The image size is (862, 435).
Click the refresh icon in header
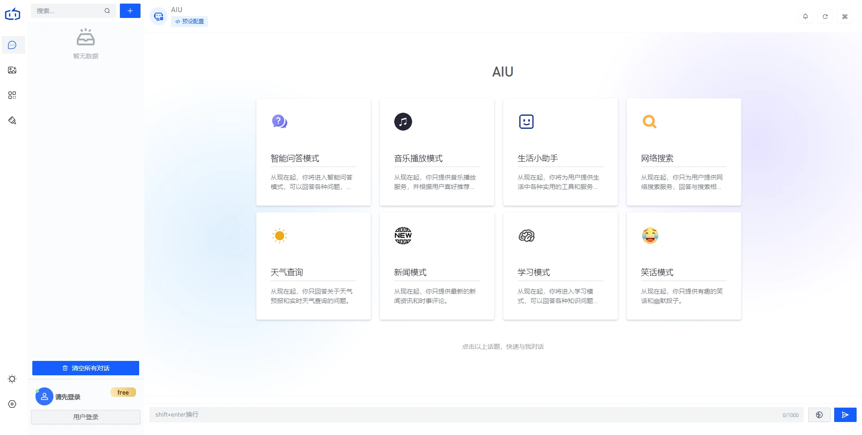click(x=825, y=17)
